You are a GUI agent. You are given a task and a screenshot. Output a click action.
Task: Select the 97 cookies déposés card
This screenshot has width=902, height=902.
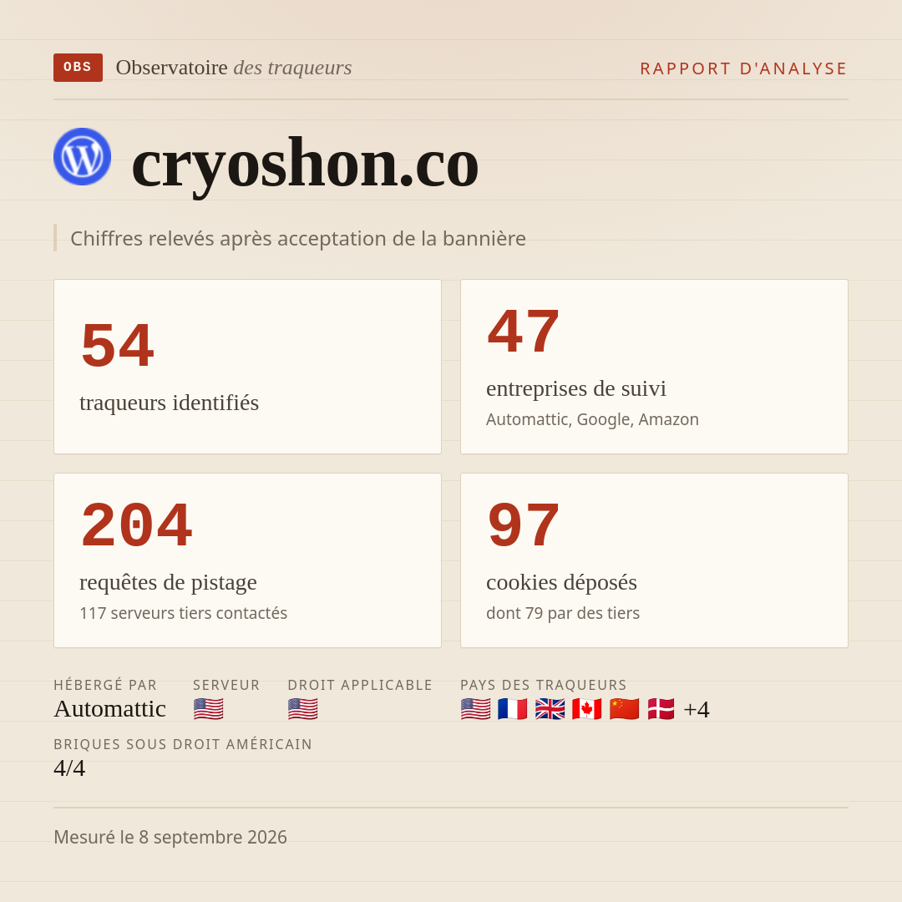click(654, 560)
